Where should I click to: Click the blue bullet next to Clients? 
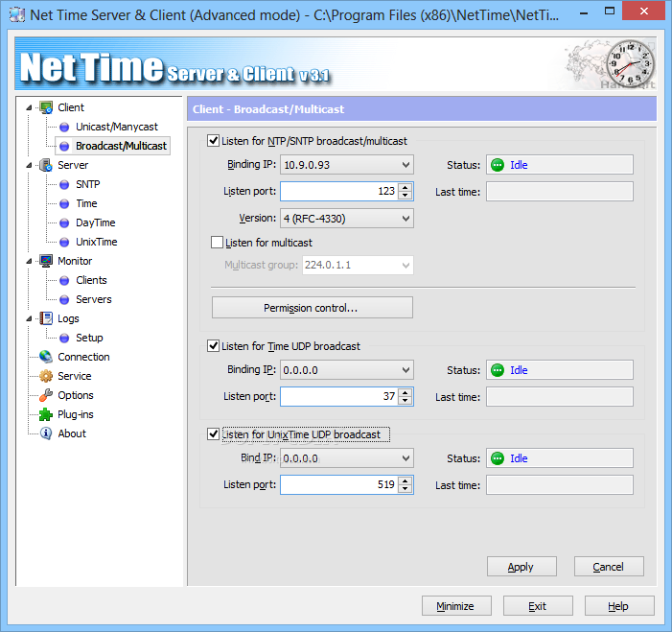(x=64, y=280)
